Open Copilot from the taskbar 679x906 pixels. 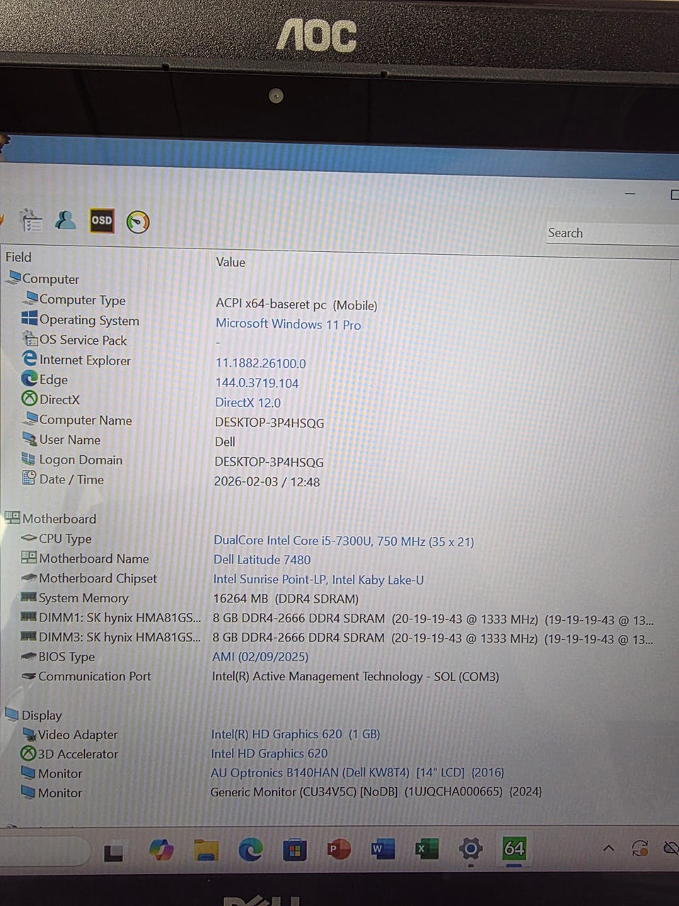point(162,849)
